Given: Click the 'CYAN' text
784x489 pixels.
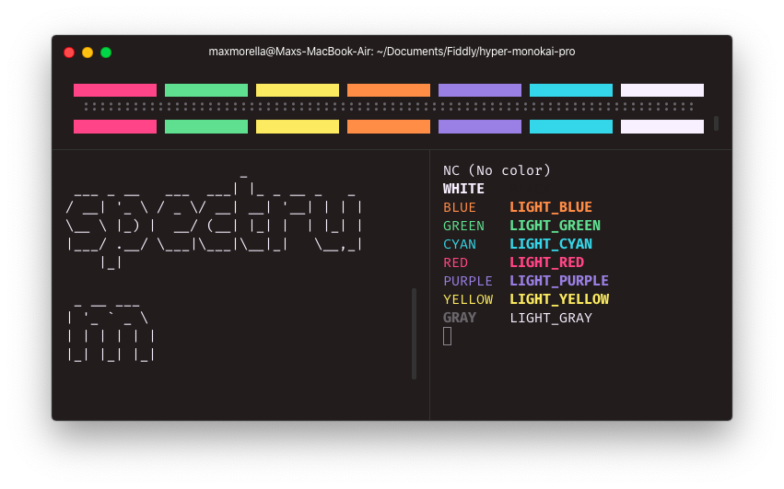Looking at the screenshot, I should pyautogui.click(x=460, y=244).
